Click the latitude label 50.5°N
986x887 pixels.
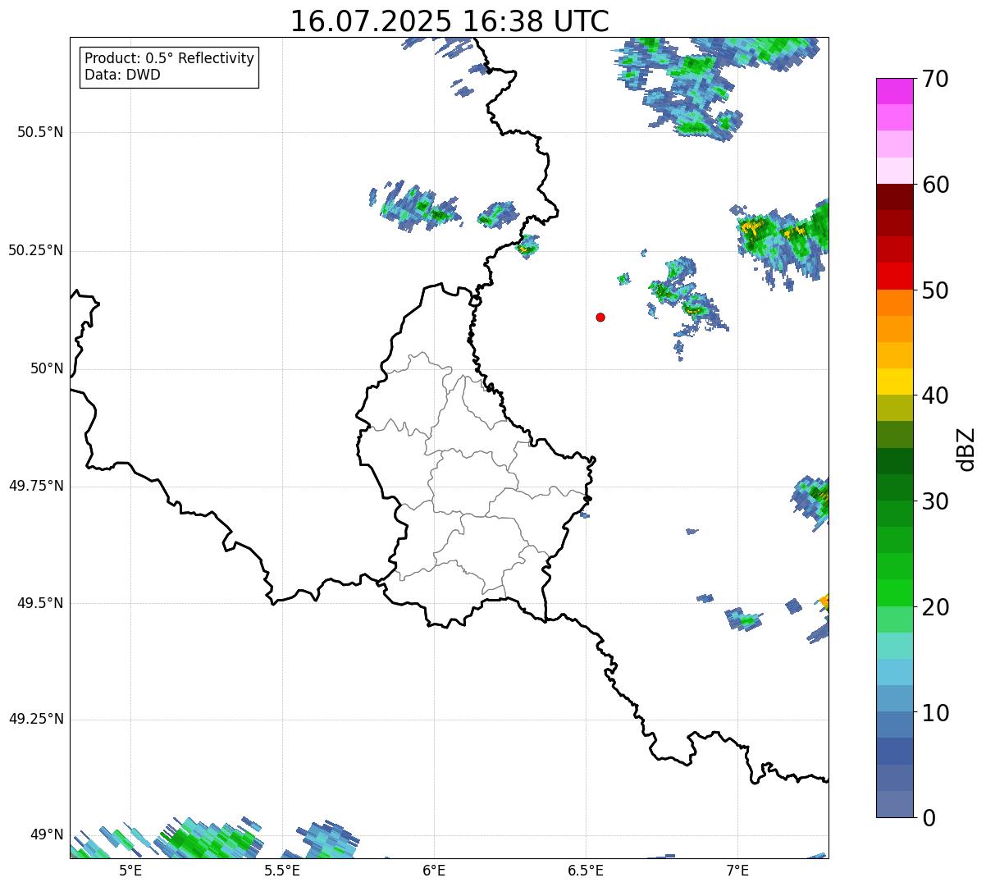(x=40, y=132)
